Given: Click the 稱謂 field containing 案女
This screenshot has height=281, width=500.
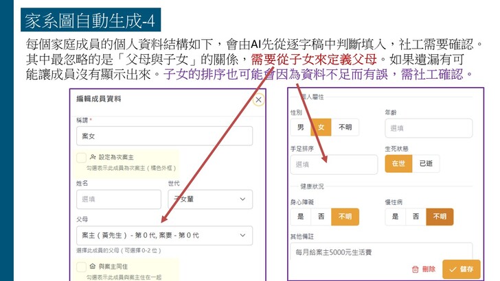Looking at the screenshot, I should (x=163, y=136).
